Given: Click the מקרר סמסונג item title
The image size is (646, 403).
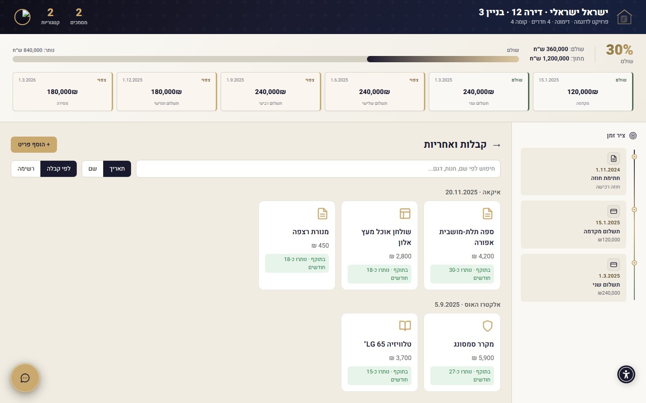Looking at the screenshot, I should pos(473,344).
